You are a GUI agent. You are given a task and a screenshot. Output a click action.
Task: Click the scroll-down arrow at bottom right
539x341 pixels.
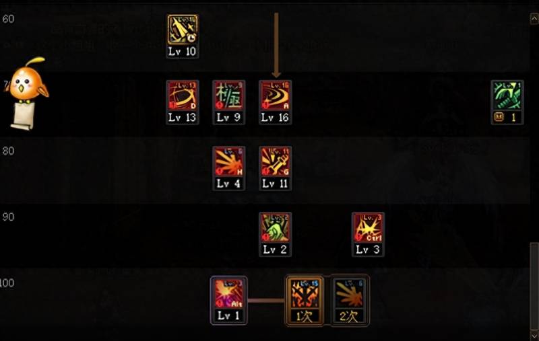click(x=534, y=335)
